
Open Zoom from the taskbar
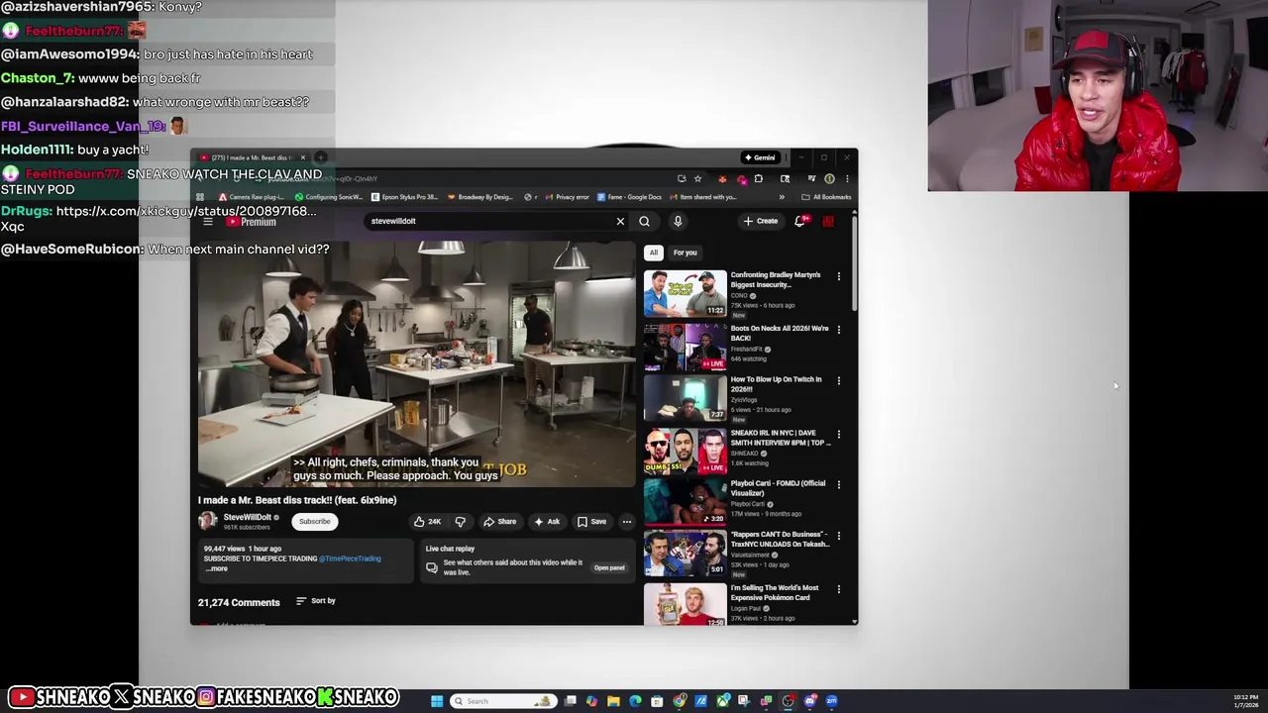pos(831,701)
